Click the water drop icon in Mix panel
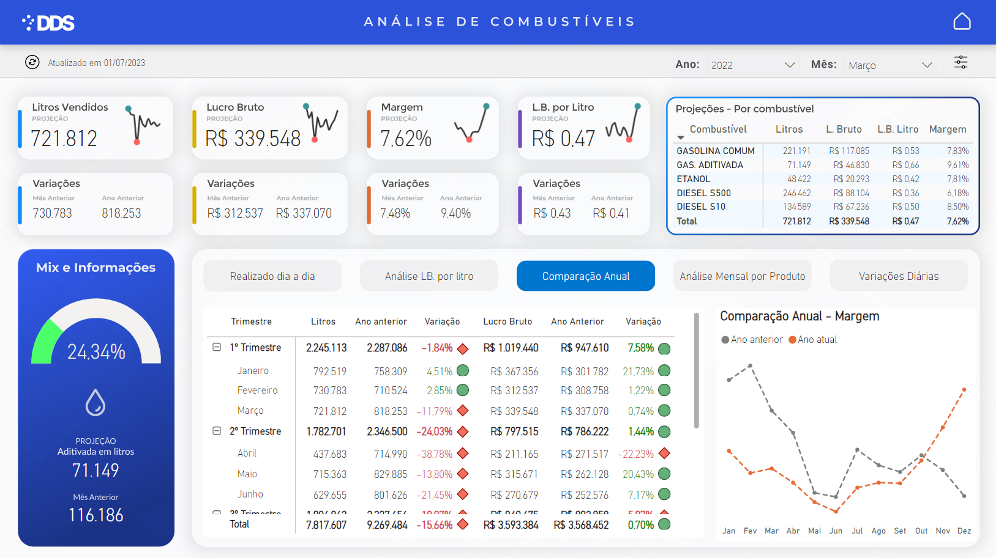996x558 pixels. click(x=95, y=403)
